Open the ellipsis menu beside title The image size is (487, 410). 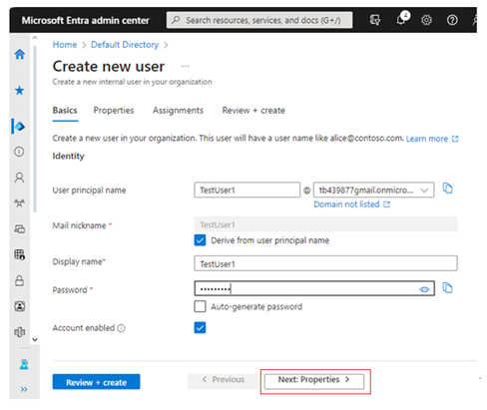coord(185,66)
